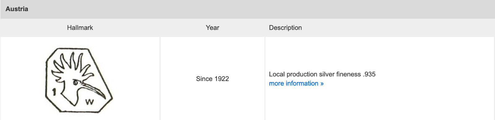Select the 'Since 1922' year cell
Screen dimensions: 495x120
pyautogui.click(x=212, y=79)
